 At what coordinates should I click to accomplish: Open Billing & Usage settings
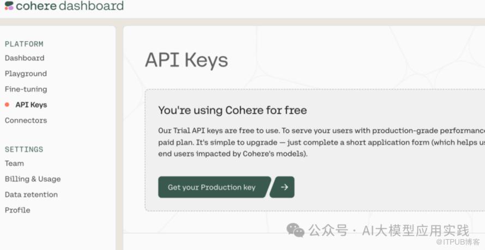(x=33, y=179)
